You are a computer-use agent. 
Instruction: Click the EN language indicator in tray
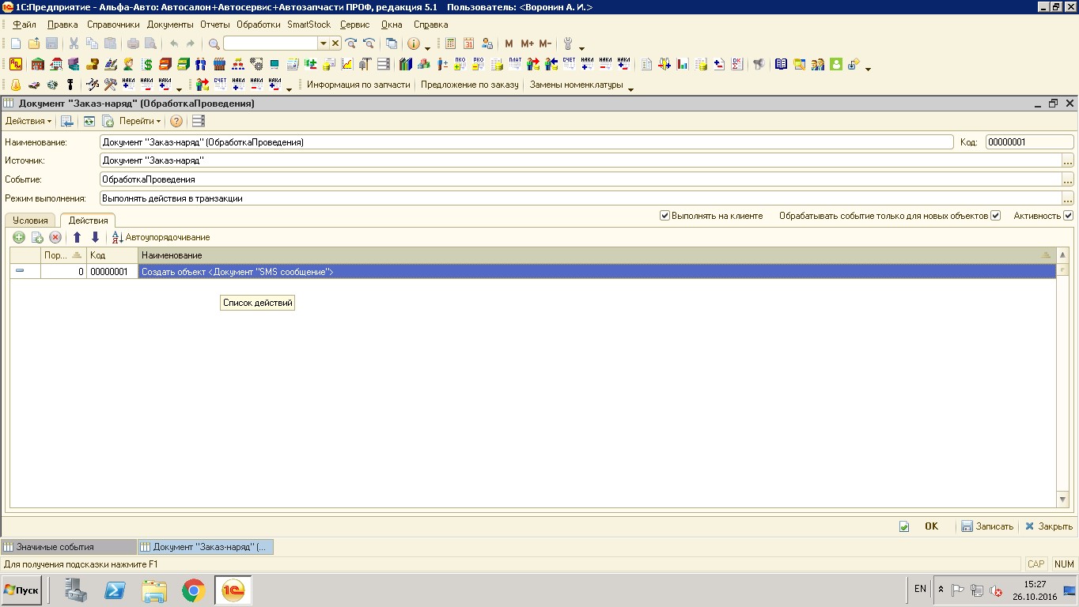(x=920, y=589)
